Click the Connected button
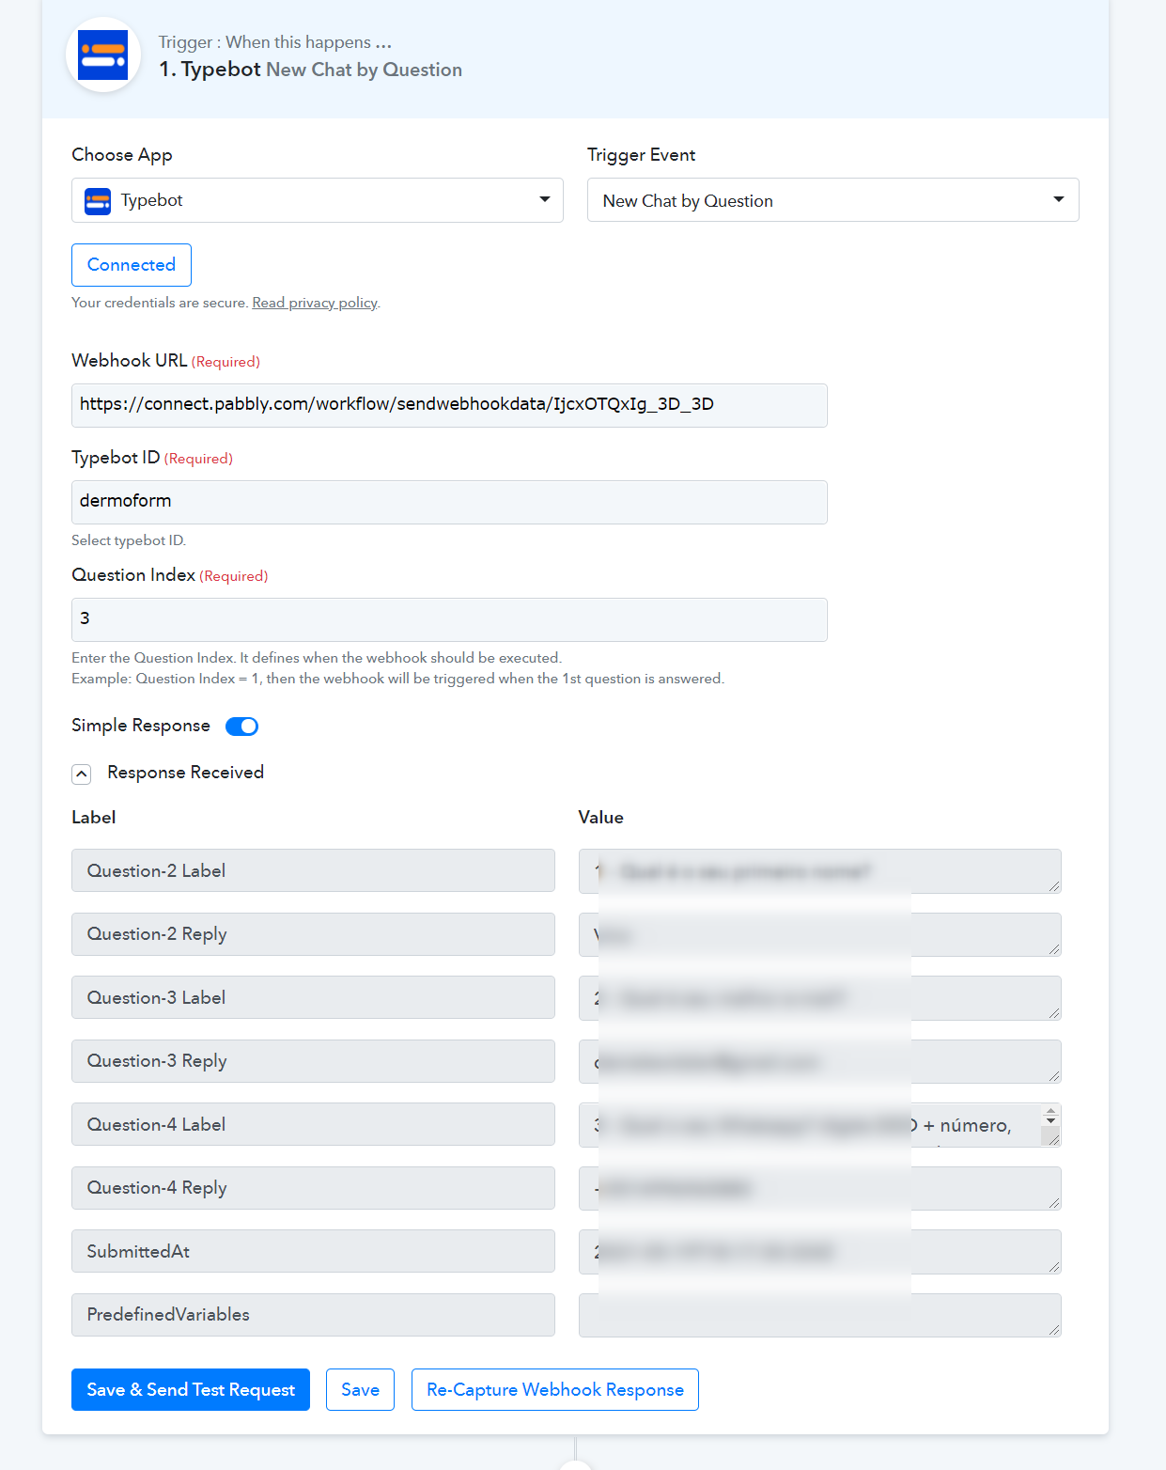Viewport: 1166px width, 1470px height. [x=132, y=265]
